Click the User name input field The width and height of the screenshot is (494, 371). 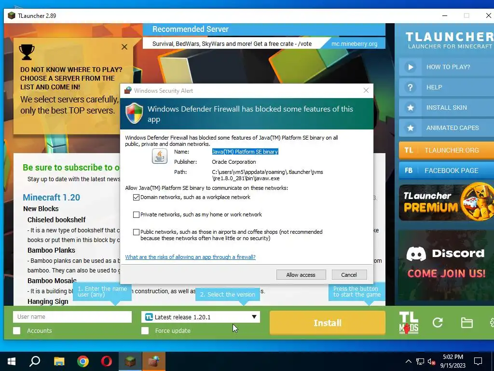click(x=72, y=317)
